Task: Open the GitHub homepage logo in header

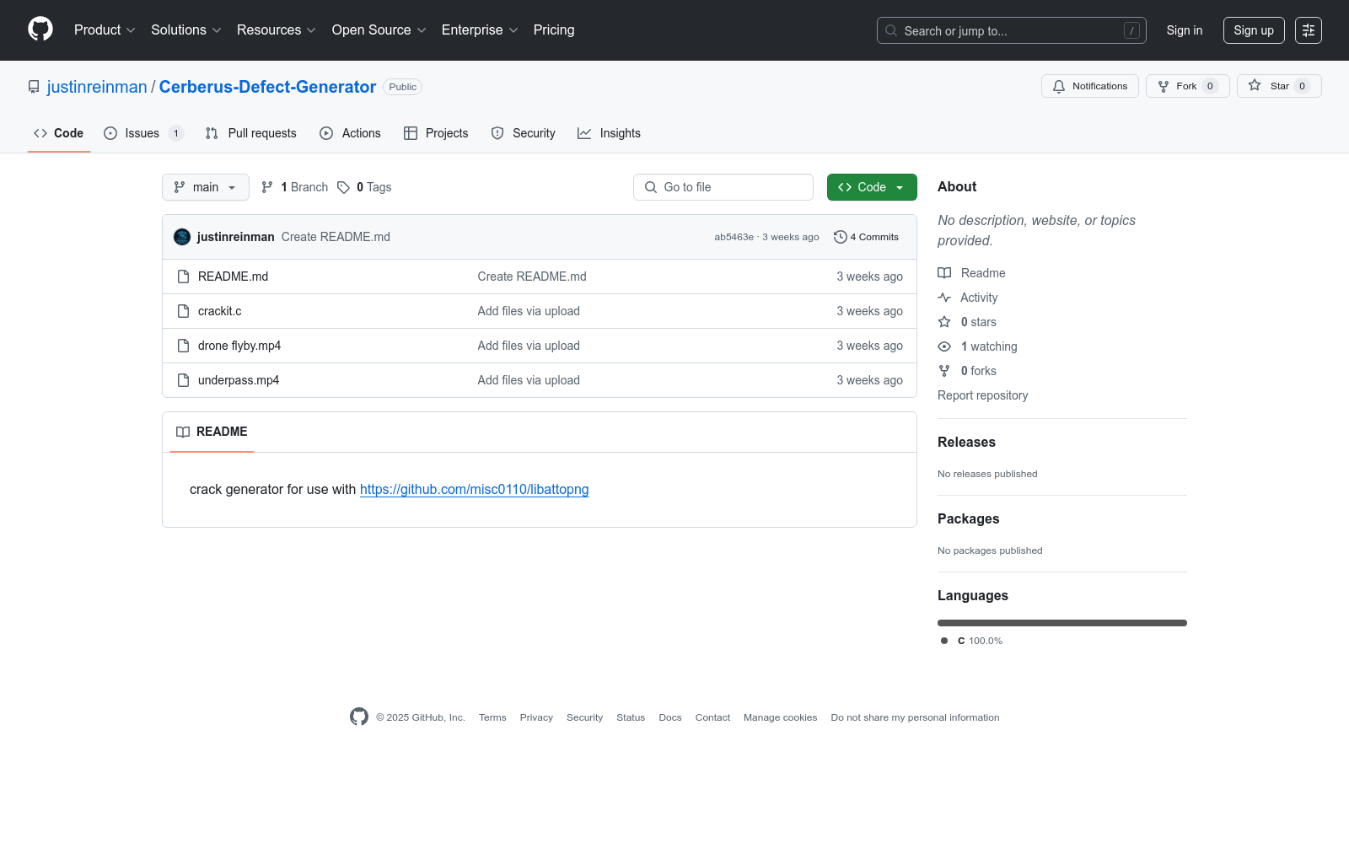Action: pos(40,30)
